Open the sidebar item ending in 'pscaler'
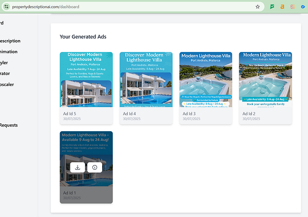This screenshot has height=217, width=308. (x=7, y=85)
